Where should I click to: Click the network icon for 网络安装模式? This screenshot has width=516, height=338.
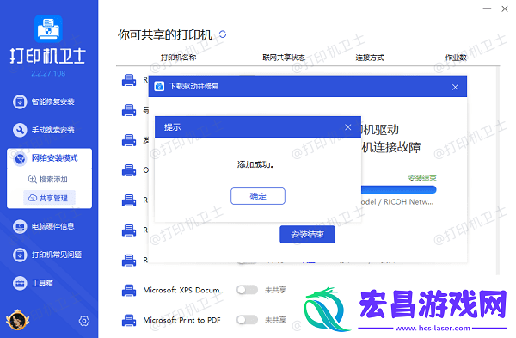click(x=20, y=158)
